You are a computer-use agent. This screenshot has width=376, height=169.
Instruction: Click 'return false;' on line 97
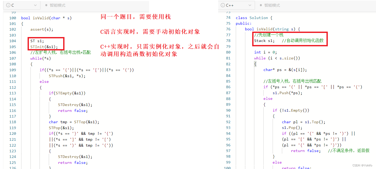tap(306, 151)
